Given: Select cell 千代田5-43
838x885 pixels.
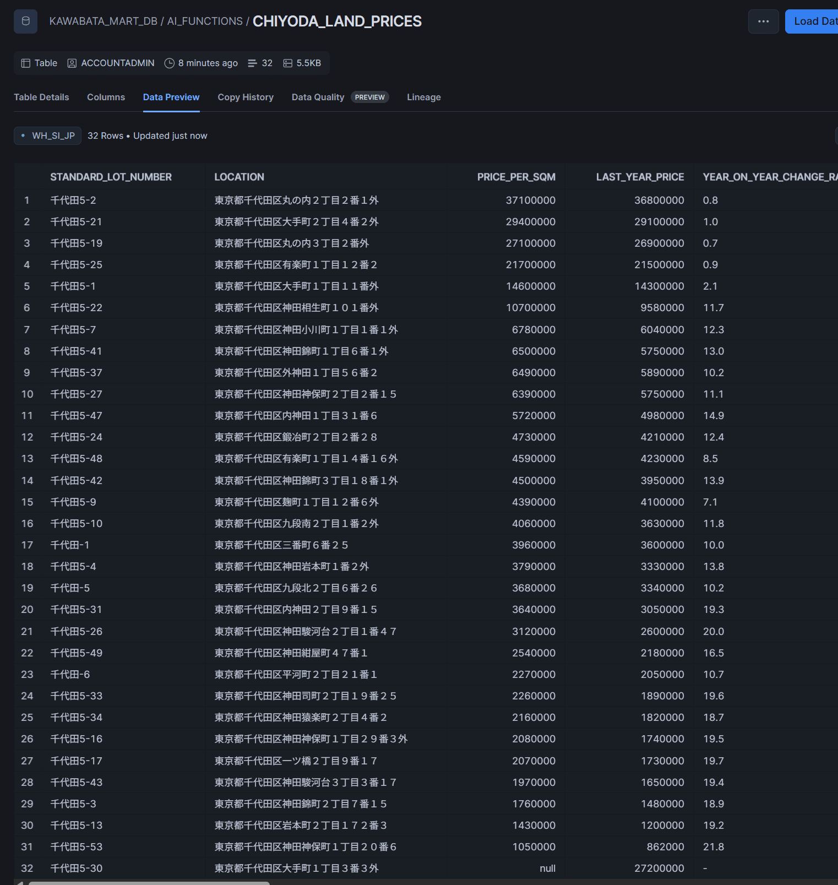Looking at the screenshot, I should (x=76, y=782).
